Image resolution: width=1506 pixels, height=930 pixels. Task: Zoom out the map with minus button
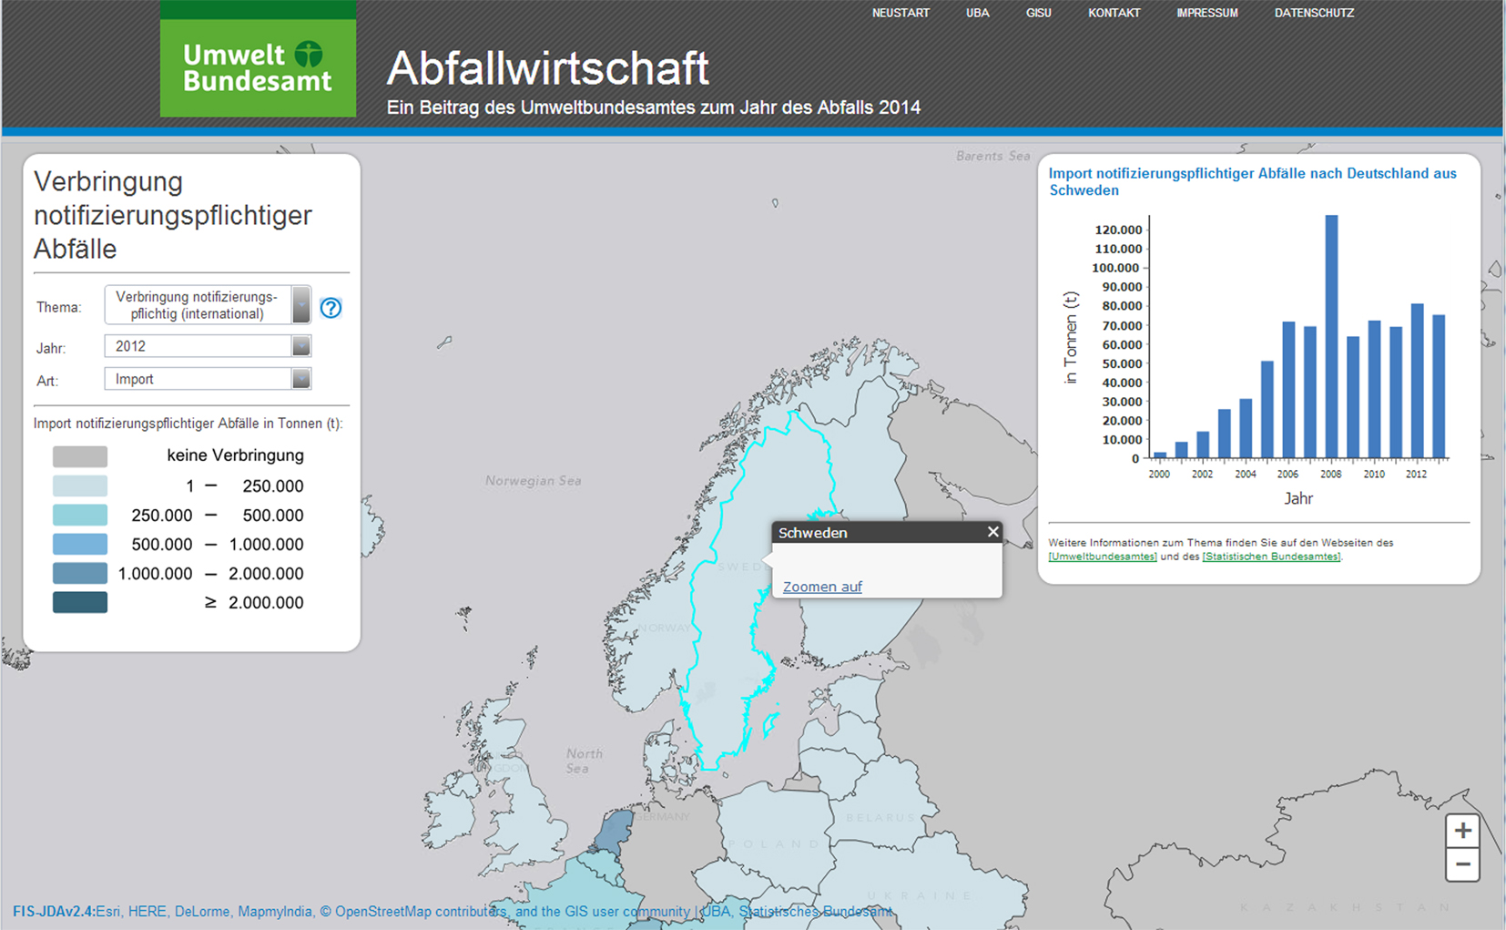pos(1462,864)
